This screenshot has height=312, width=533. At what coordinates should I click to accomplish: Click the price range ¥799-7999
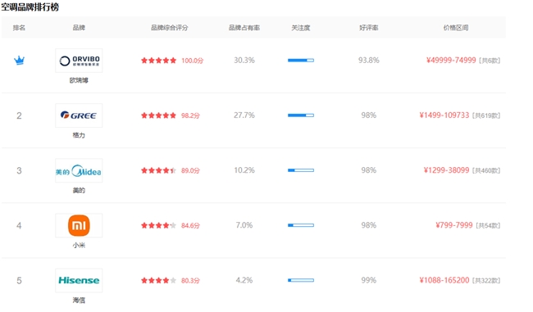click(x=454, y=225)
